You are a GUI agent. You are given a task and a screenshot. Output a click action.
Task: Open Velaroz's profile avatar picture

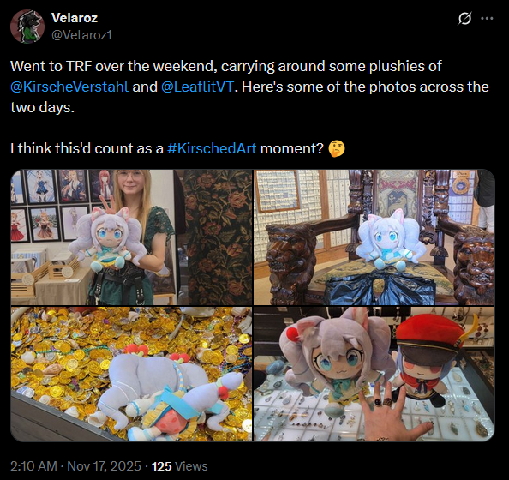27,27
